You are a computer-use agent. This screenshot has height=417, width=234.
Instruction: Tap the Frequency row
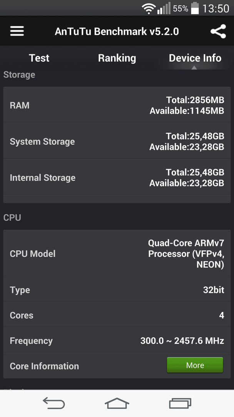pyautogui.click(x=117, y=341)
